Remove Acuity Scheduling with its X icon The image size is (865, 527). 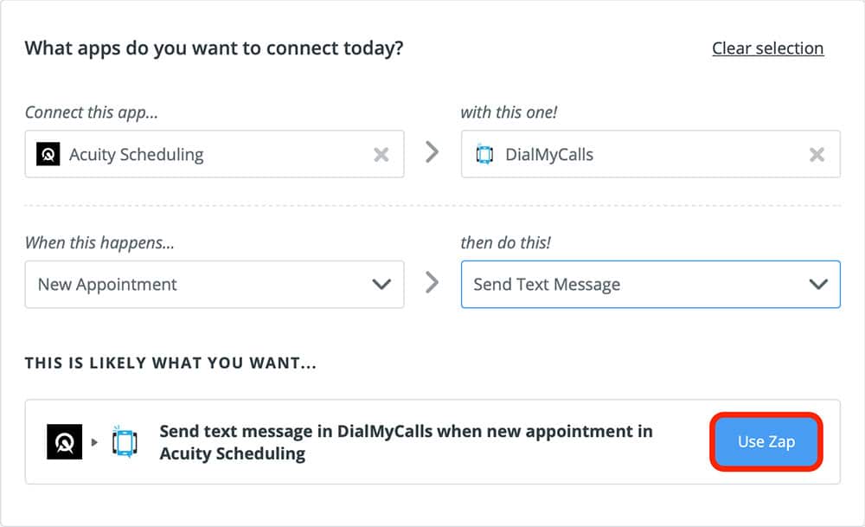tap(381, 155)
